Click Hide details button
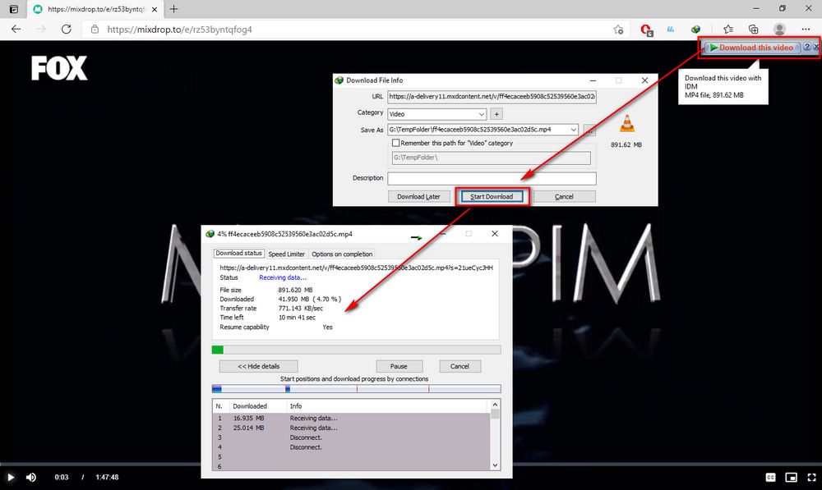The height and width of the screenshot is (490, 822). [x=258, y=366]
